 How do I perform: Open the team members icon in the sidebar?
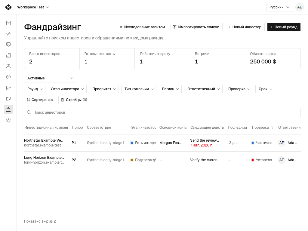coord(8,77)
